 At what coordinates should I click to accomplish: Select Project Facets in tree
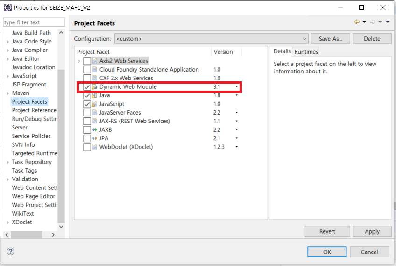(x=29, y=101)
